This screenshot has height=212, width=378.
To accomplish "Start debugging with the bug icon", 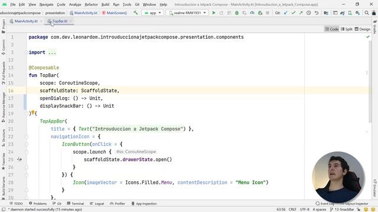I will [x=237, y=13].
